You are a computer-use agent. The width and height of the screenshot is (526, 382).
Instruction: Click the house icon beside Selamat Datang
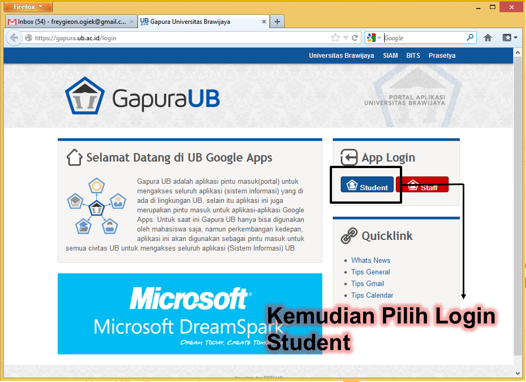74,157
